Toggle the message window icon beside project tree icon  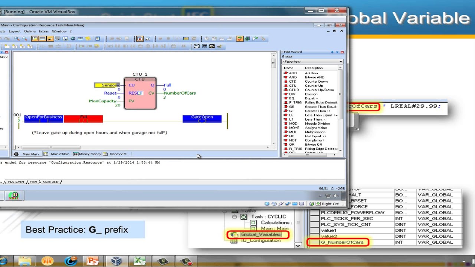coord(42,39)
